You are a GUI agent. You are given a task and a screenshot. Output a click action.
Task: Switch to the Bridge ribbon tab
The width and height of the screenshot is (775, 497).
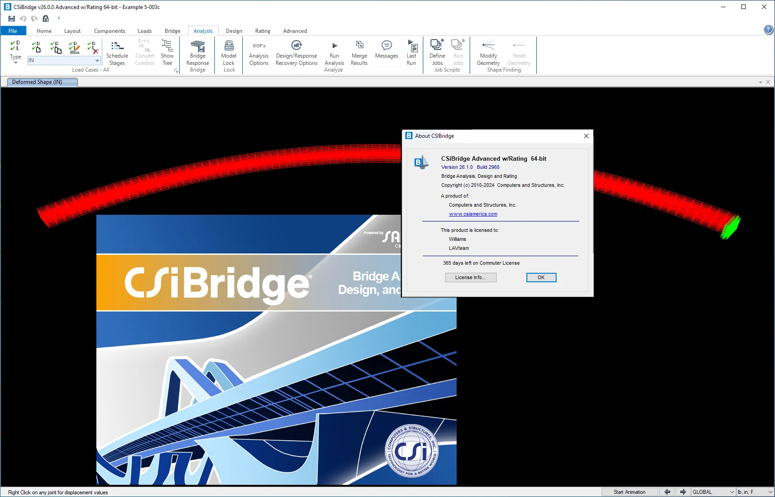tap(172, 31)
